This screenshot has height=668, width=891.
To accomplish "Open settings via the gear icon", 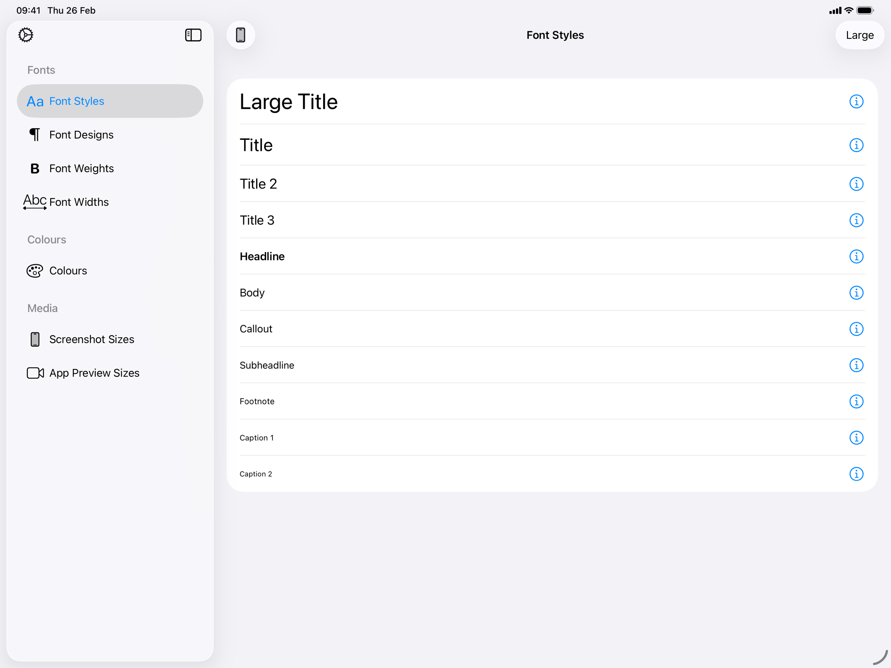I will pos(26,35).
